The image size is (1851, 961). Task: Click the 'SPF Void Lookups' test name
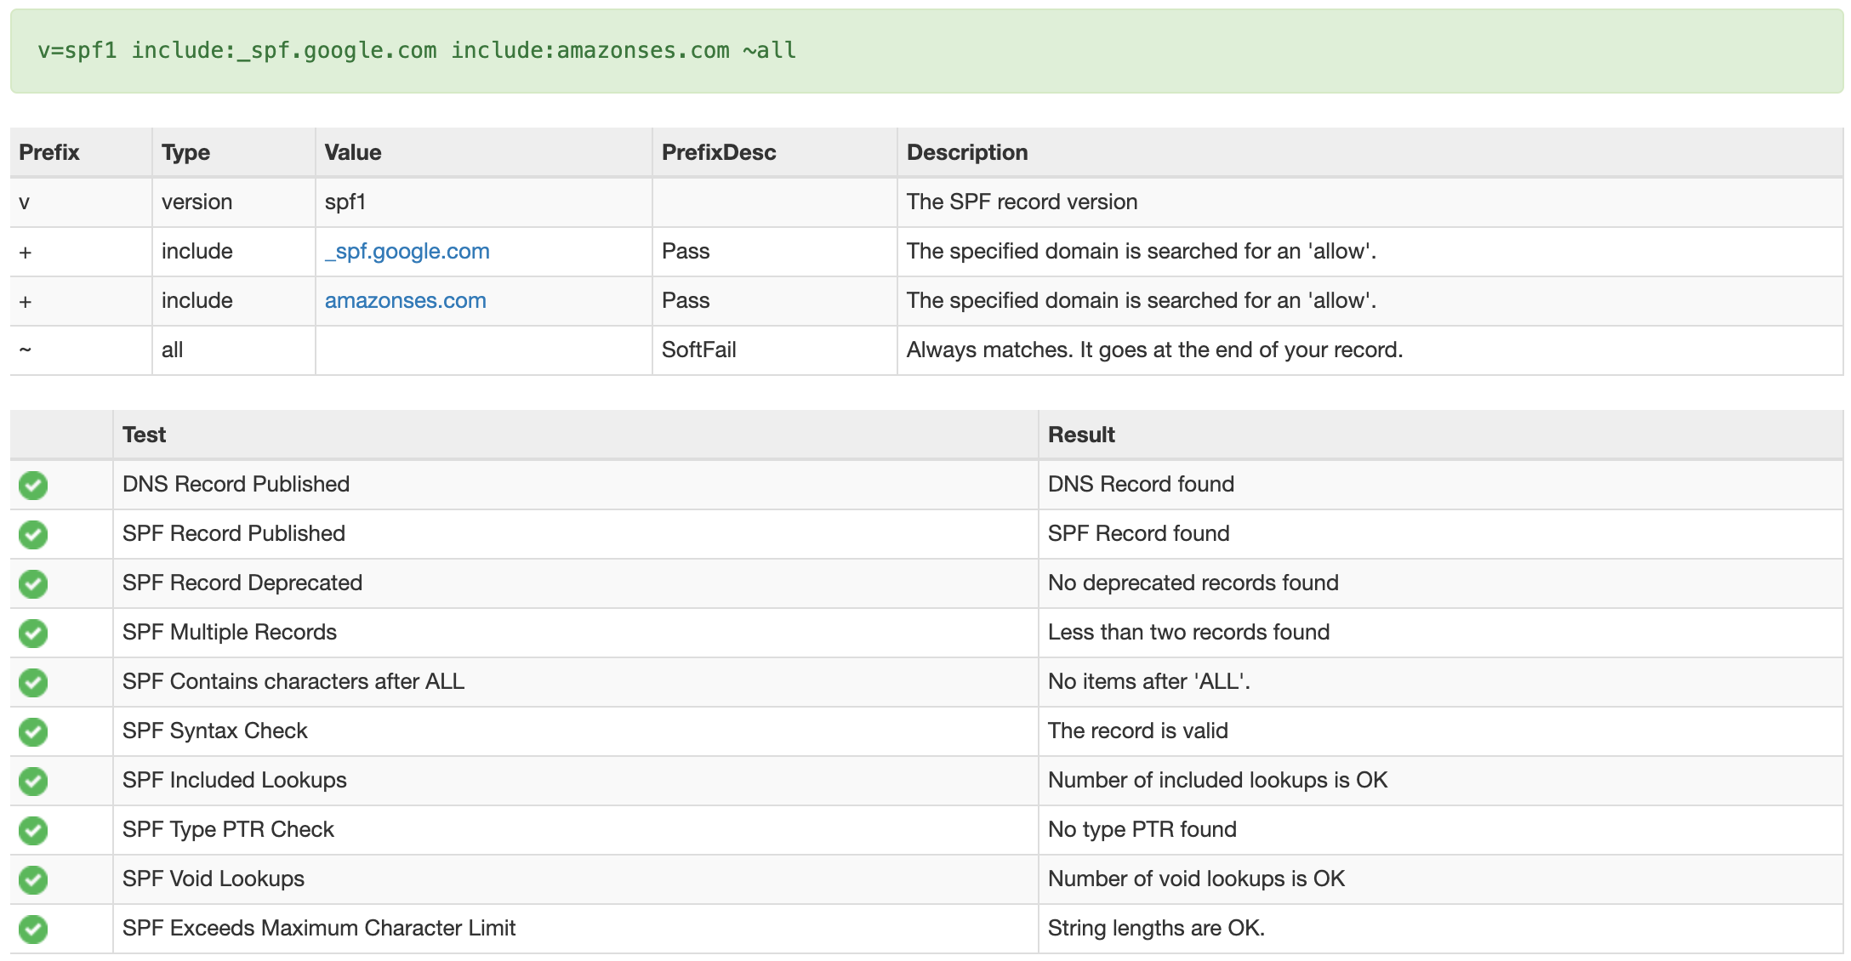[x=214, y=879]
